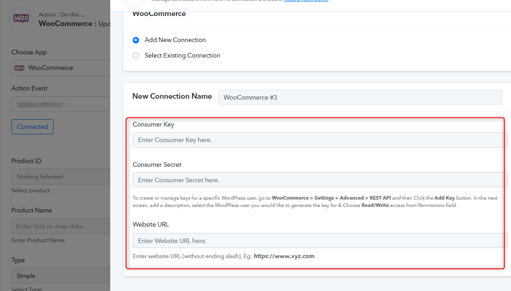Select Add New Connection radio button
Viewport: 511px width, 291px height.
(x=136, y=40)
